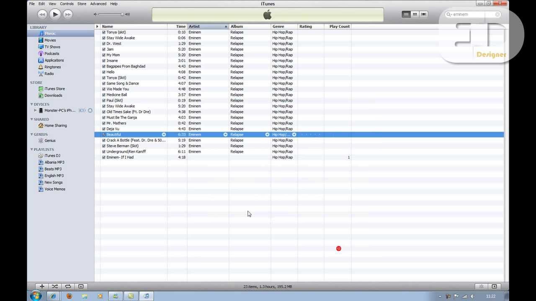Click the triangle left of Name header
This screenshot has width=536, height=301.
point(97,26)
